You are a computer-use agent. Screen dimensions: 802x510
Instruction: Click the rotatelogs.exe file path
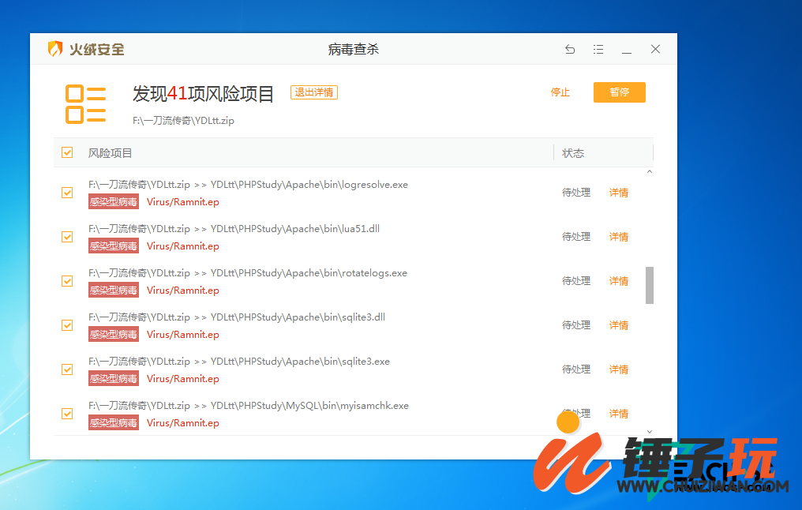[248, 273]
